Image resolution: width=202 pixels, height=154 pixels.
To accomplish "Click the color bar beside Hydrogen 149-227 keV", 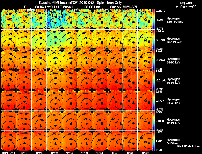I will [x=154, y=19].
